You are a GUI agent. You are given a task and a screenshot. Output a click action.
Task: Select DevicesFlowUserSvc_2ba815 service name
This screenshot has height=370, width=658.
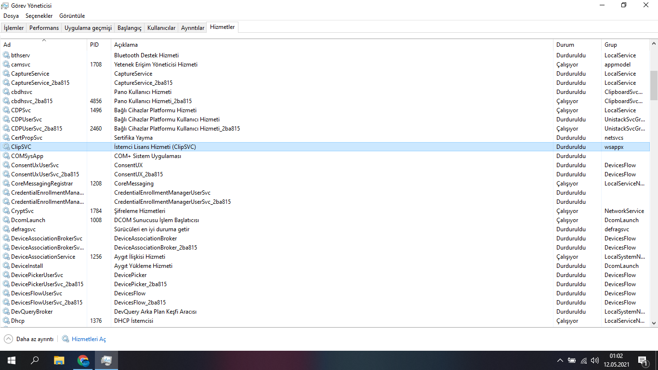tap(47, 303)
